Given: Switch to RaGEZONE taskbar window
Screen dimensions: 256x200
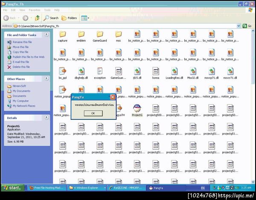Looking at the screenshot, I should (127, 188).
